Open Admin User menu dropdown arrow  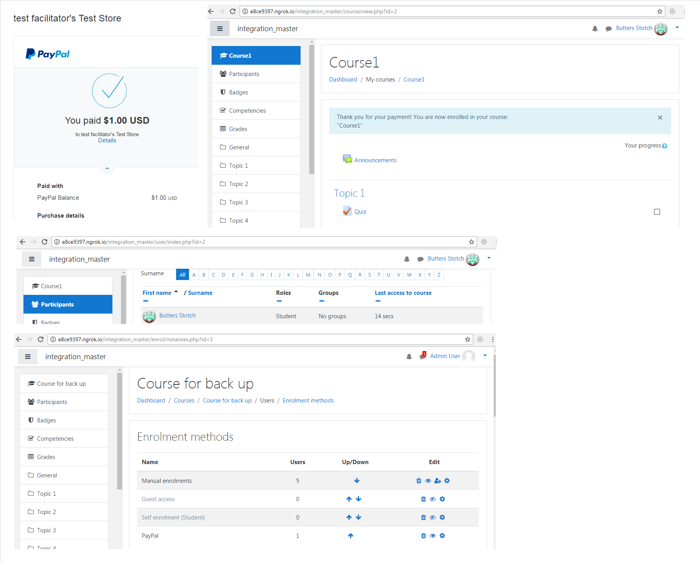point(485,355)
